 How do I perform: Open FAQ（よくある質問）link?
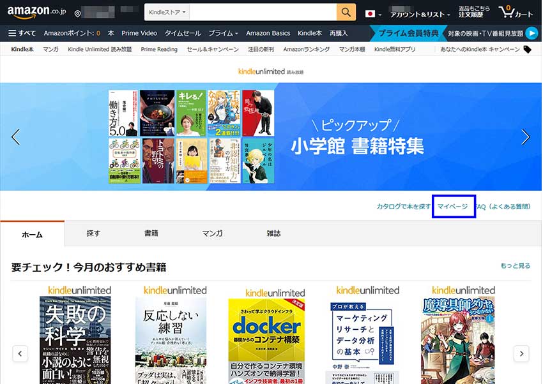(x=503, y=206)
